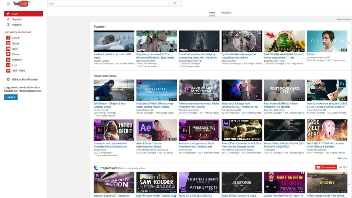The width and height of the screenshot is (352, 198).
Task: Click the YouTube logo
Action: (21, 4)
